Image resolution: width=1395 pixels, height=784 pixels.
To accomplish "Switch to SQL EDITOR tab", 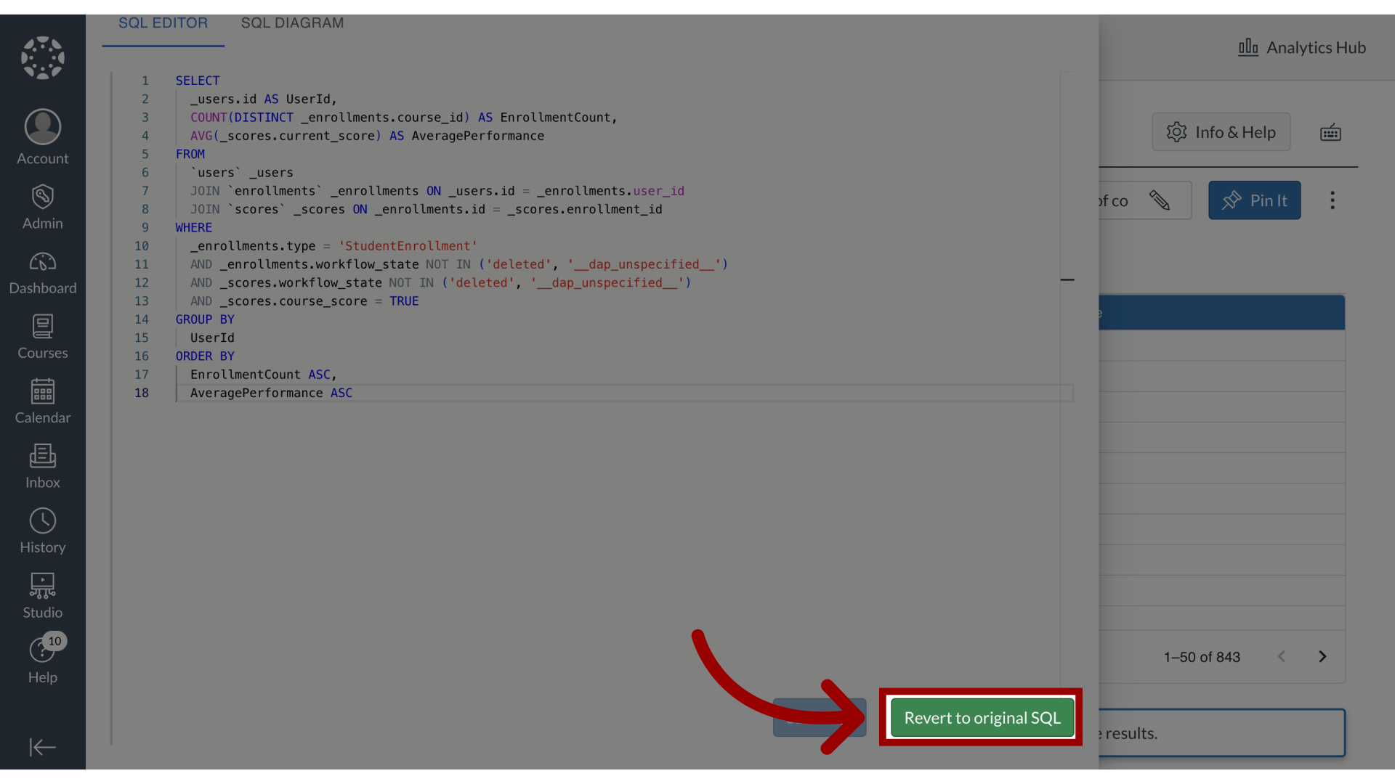I will click(x=163, y=22).
